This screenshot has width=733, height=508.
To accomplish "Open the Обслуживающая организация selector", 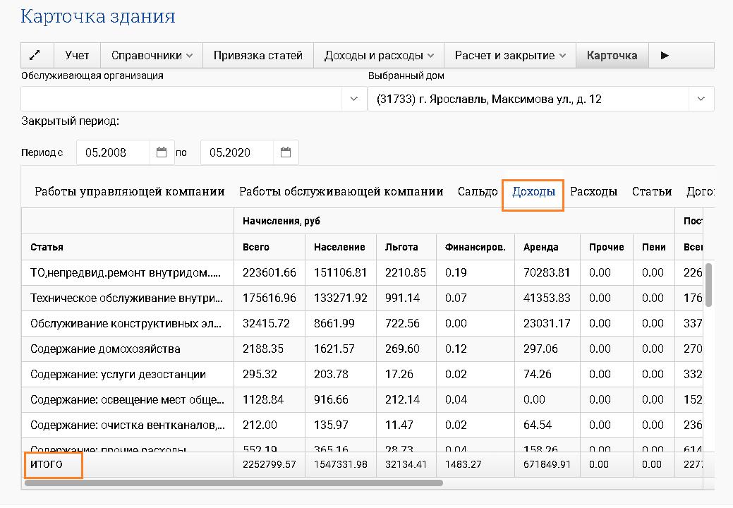I will coord(353,99).
